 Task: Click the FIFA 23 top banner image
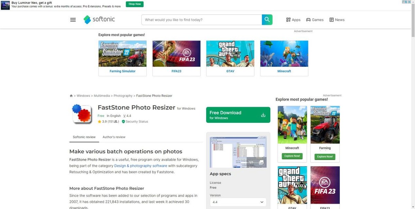(176, 53)
